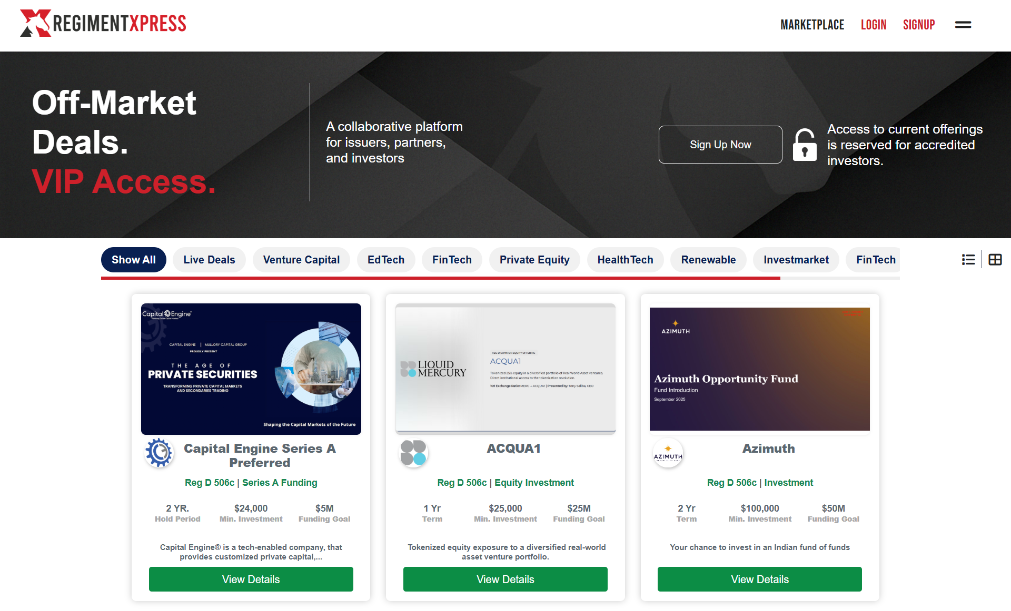1011x611 pixels.
Task: Select the Show All filter tab
Action: [x=134, y=260]
